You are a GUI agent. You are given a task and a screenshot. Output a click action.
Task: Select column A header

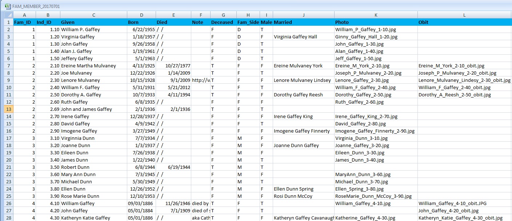coord(24,15)
